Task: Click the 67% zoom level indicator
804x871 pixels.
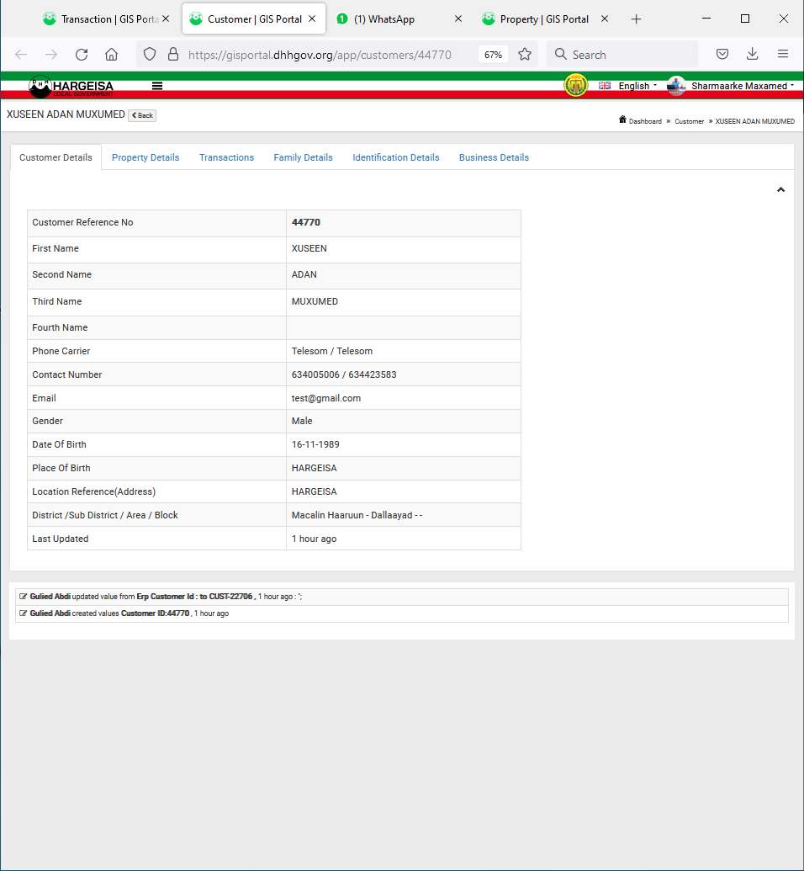Action: [493, 55]
